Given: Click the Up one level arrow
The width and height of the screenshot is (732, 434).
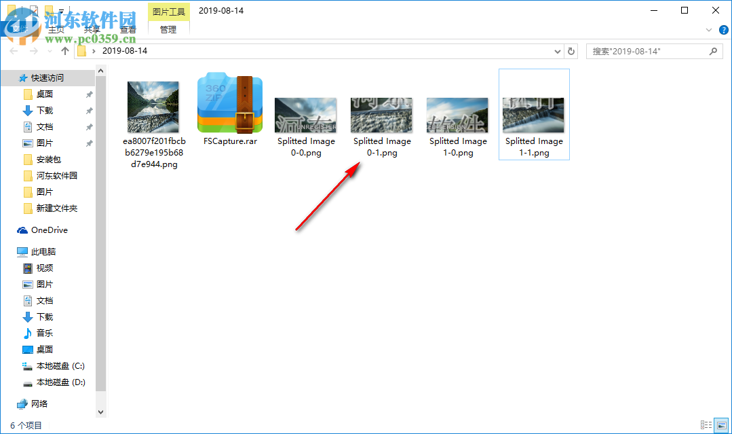Looking at the screenshot, I should (65, 51).
